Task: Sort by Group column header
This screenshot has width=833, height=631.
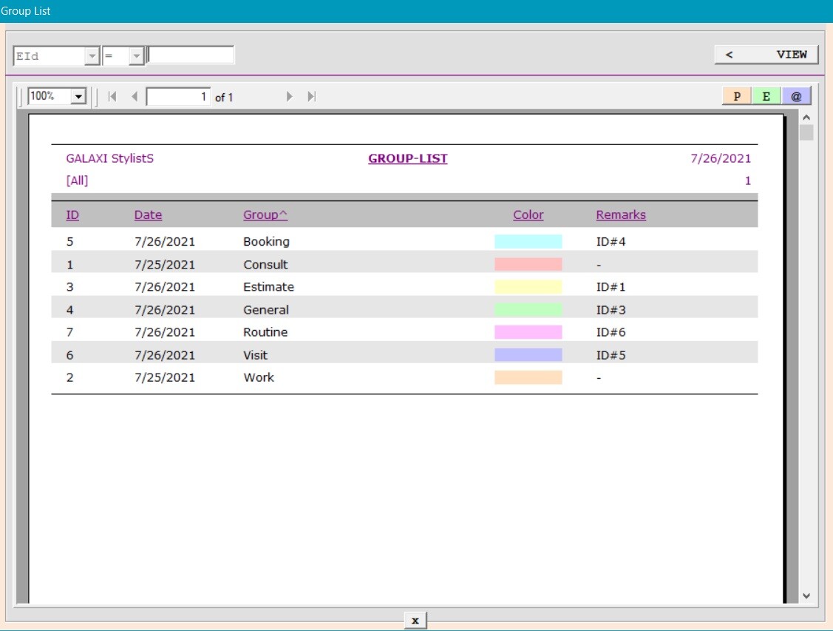Action: pos(265,215)
